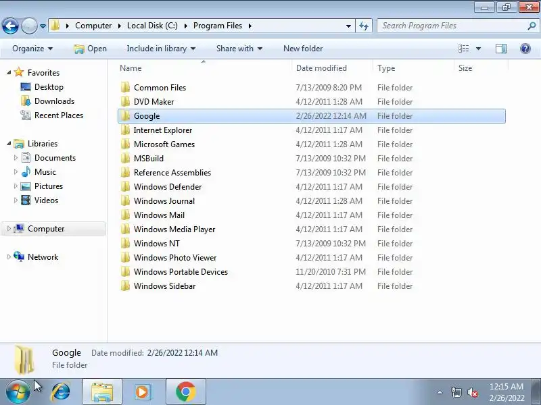Image resolution: width=541 pixels, height=405 pixels.
Task: Open the Share with menu
Action: click(x=239, y=49)
